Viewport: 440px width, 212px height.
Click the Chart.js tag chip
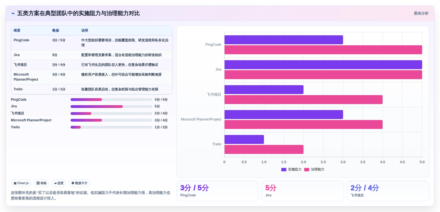[x=21, y=183]
